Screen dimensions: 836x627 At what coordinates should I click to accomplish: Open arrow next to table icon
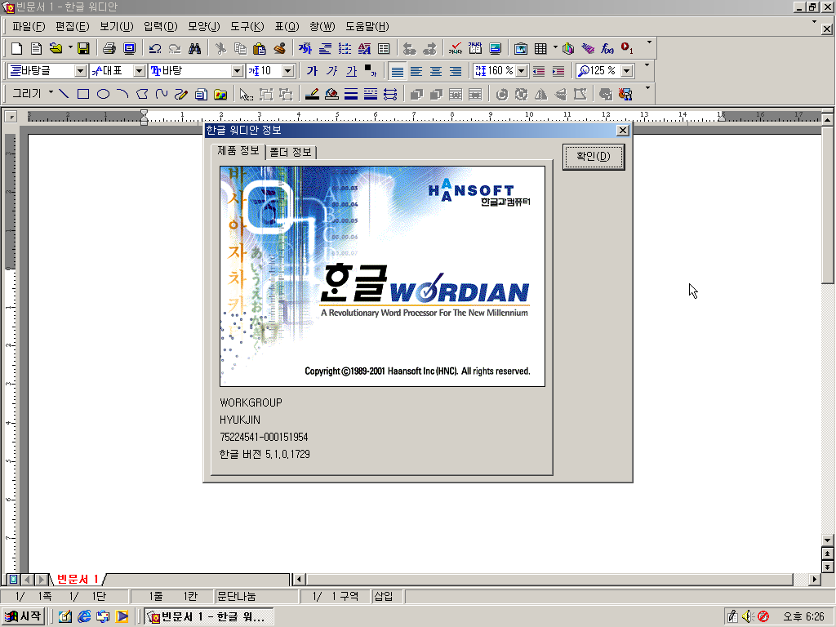pos(555,47)
